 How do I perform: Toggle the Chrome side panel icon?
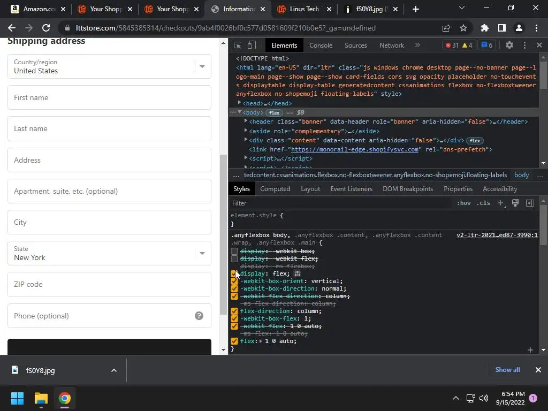[x=502, y=28]
